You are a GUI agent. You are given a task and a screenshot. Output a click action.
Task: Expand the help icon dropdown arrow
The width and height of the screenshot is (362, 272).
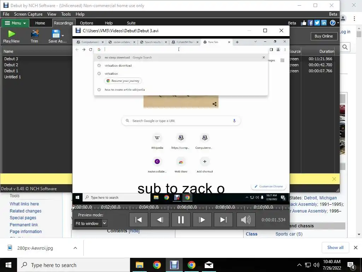pyautogui.click(x=338, y=23)
